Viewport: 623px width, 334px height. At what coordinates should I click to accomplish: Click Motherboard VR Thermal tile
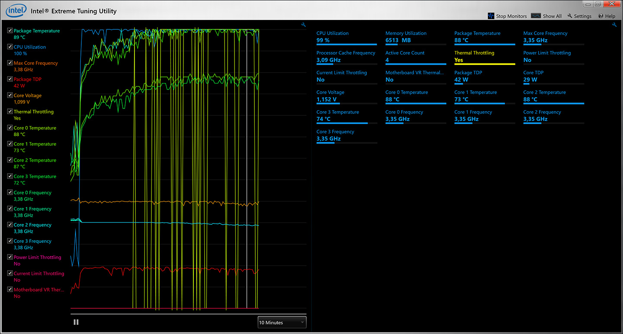pyautogui.click(x=416, y=77)
